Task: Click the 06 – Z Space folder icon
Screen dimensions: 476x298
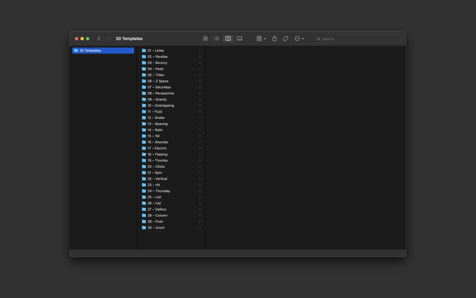Action: pos(144,81)
